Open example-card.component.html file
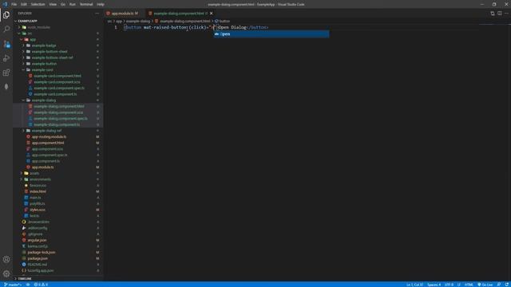The height and width of the screenshot is (287, 511). pyautogui.click(x=57, y=76)
